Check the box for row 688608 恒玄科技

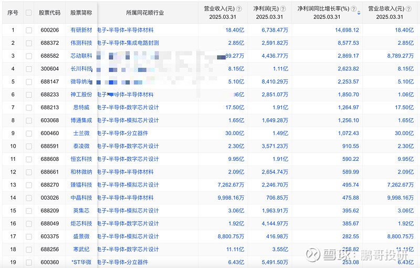pos(29,159)
